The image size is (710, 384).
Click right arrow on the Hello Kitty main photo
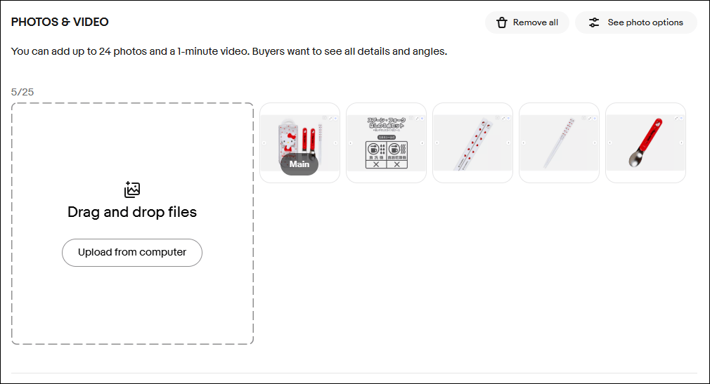(x=335, y=143)
